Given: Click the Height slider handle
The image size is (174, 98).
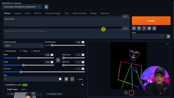Looking at the screenshot, I should [23, 65].
